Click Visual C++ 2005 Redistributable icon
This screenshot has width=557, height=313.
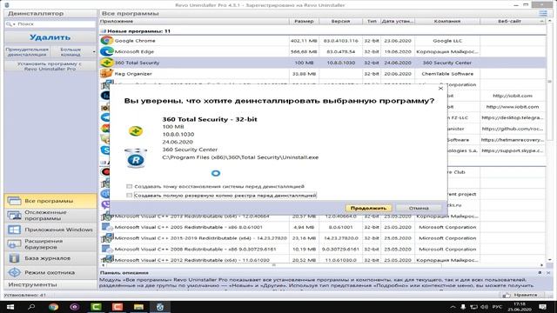click(106, 227)
